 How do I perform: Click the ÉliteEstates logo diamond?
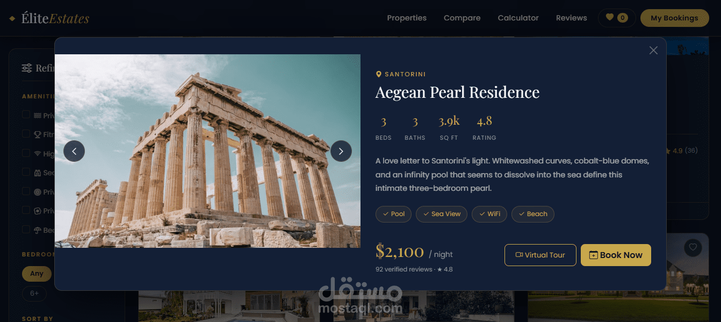(x=12, y=19)
